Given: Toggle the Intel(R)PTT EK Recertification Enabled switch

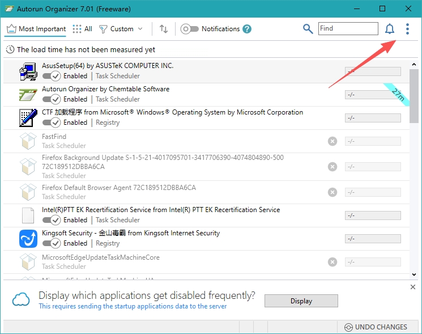Looking at the screenshot, I should [52, 220].
